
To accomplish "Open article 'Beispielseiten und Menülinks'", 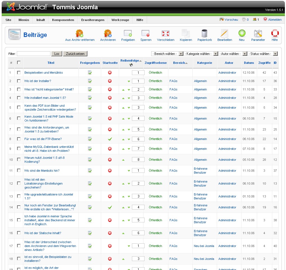I will click(43, 73).
